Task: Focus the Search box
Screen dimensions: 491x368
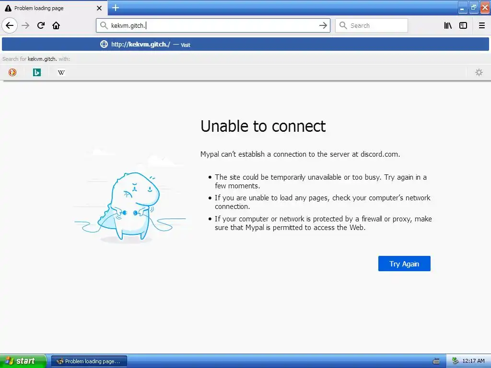Action: point(372,25)
